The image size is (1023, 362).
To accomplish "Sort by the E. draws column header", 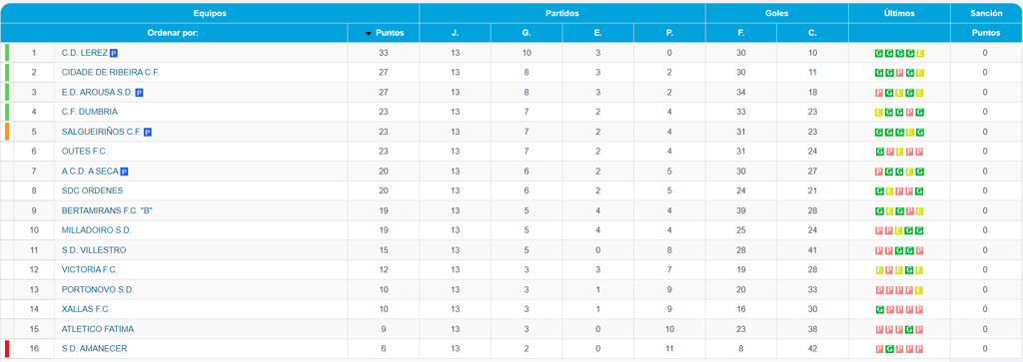I will (598, 33).
